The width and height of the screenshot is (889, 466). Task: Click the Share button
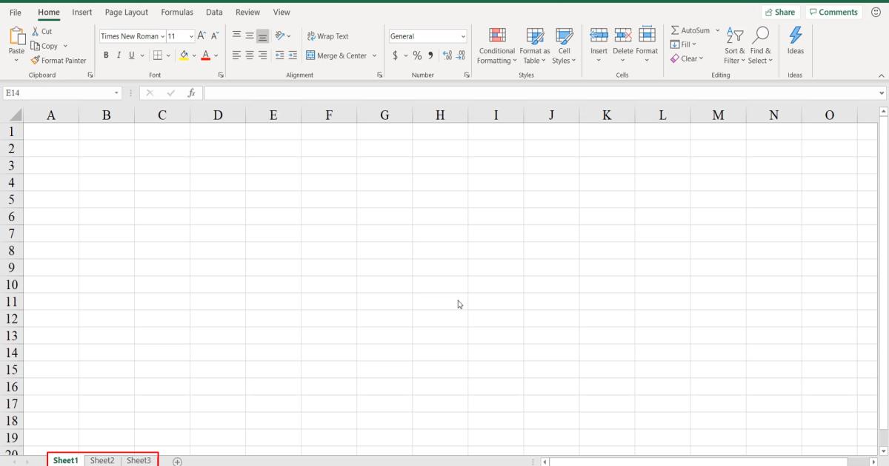click(x=780, y=12)
